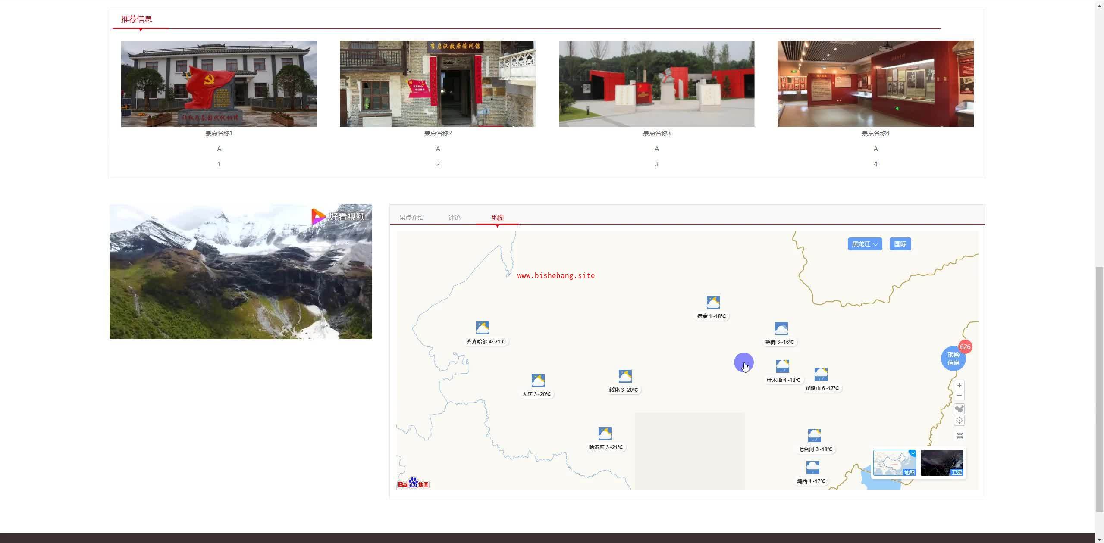Zoom in the map with plus button
Screen dimensions: 1104x543
point(959,385)
